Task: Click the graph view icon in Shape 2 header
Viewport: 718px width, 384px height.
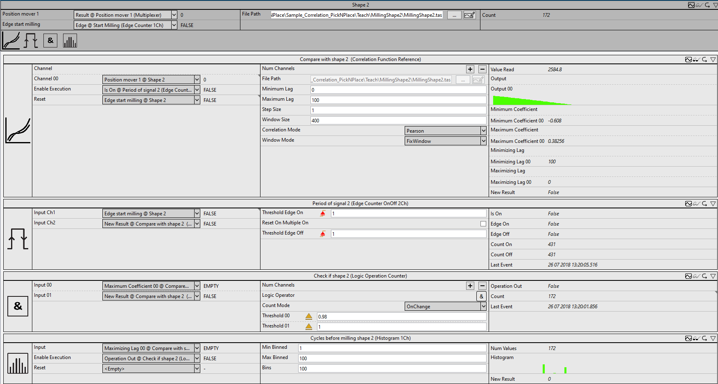Action: (691, 5)
